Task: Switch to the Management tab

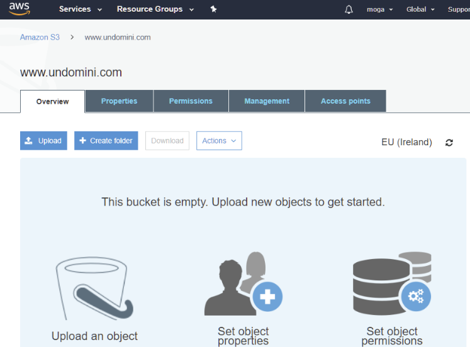Action: [267, 101]
